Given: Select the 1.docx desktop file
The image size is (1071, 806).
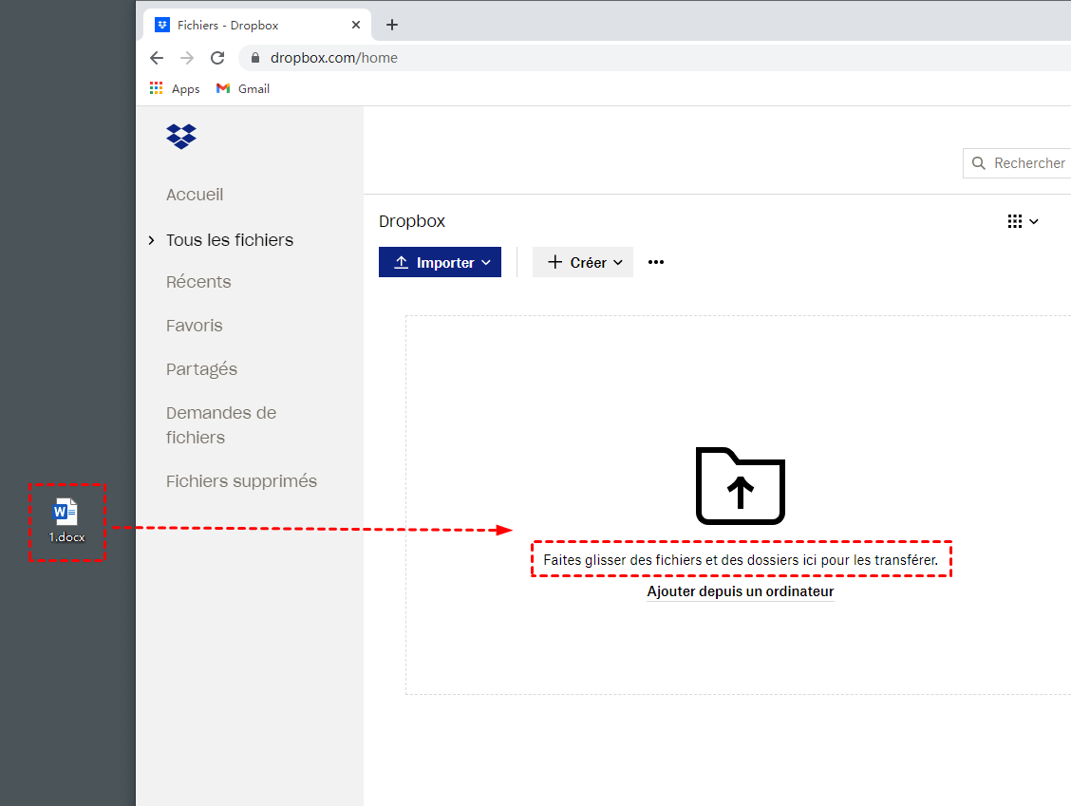Looking at the screenshot, I should 66,521.
